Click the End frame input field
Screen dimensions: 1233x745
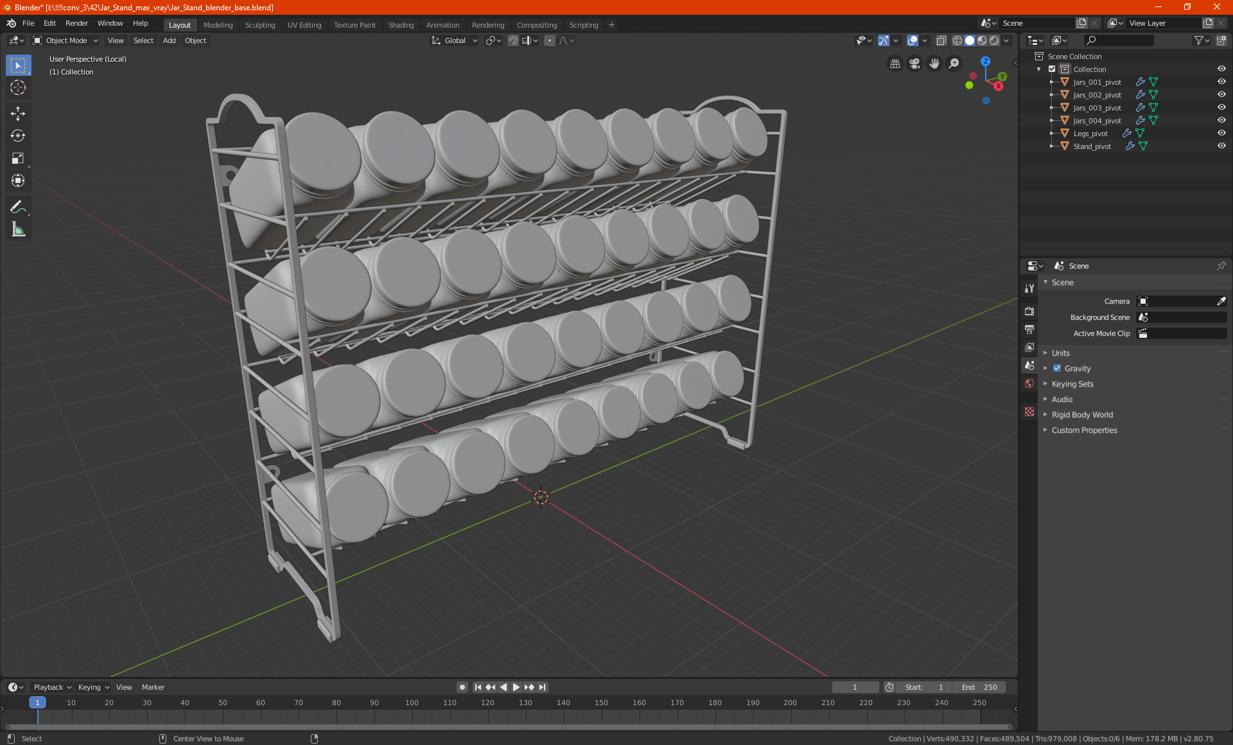pos(979,687)
